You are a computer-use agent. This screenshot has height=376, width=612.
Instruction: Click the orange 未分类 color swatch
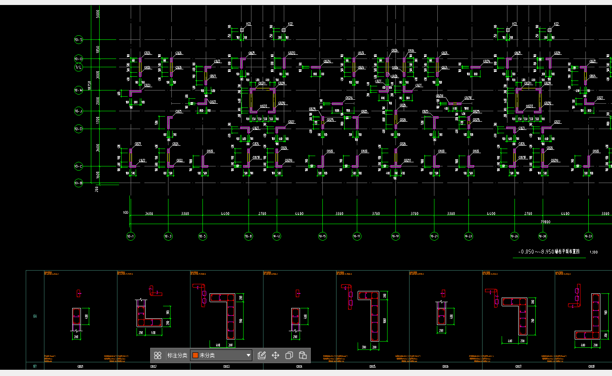click(x=195, y=355)
